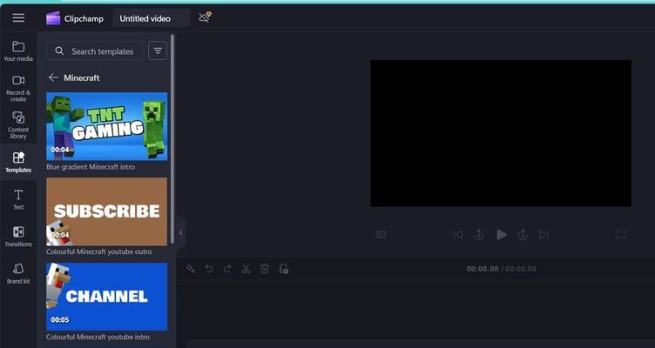The width and height of the screenshot is (655, 348).
Task: Click the search magnifier icon
Action: coord(60,51)
